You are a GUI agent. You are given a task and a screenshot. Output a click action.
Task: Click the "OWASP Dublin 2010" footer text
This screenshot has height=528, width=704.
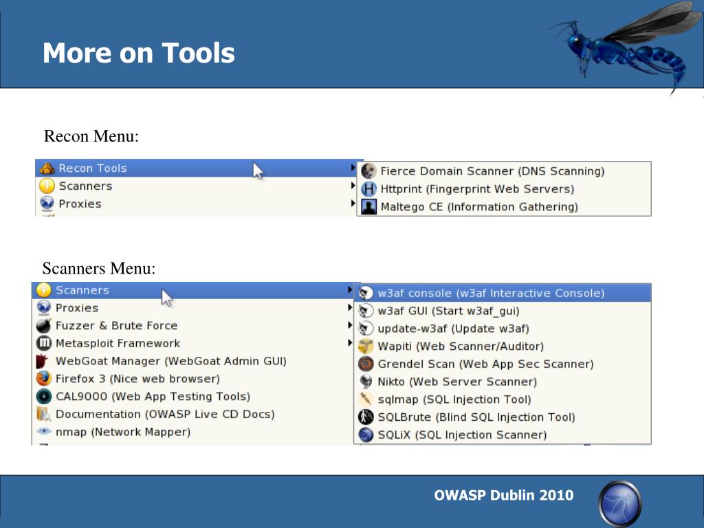click(504, 495)
